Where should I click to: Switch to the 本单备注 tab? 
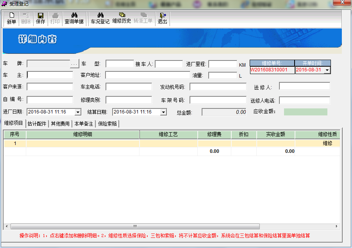[x=84, y=124]
